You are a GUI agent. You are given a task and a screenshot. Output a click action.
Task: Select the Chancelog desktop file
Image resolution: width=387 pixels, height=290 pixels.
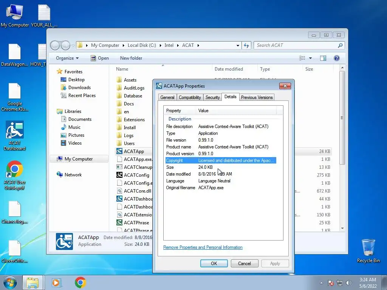15,212
